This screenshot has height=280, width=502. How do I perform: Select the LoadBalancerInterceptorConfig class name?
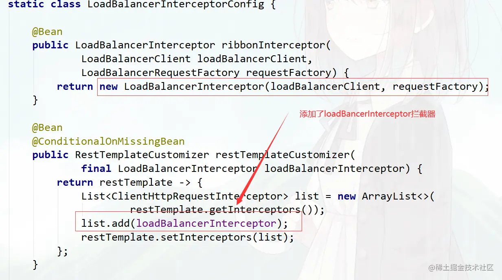point(176,5)
